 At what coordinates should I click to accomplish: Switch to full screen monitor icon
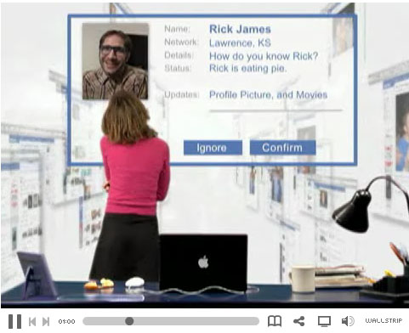pos(324,321)
